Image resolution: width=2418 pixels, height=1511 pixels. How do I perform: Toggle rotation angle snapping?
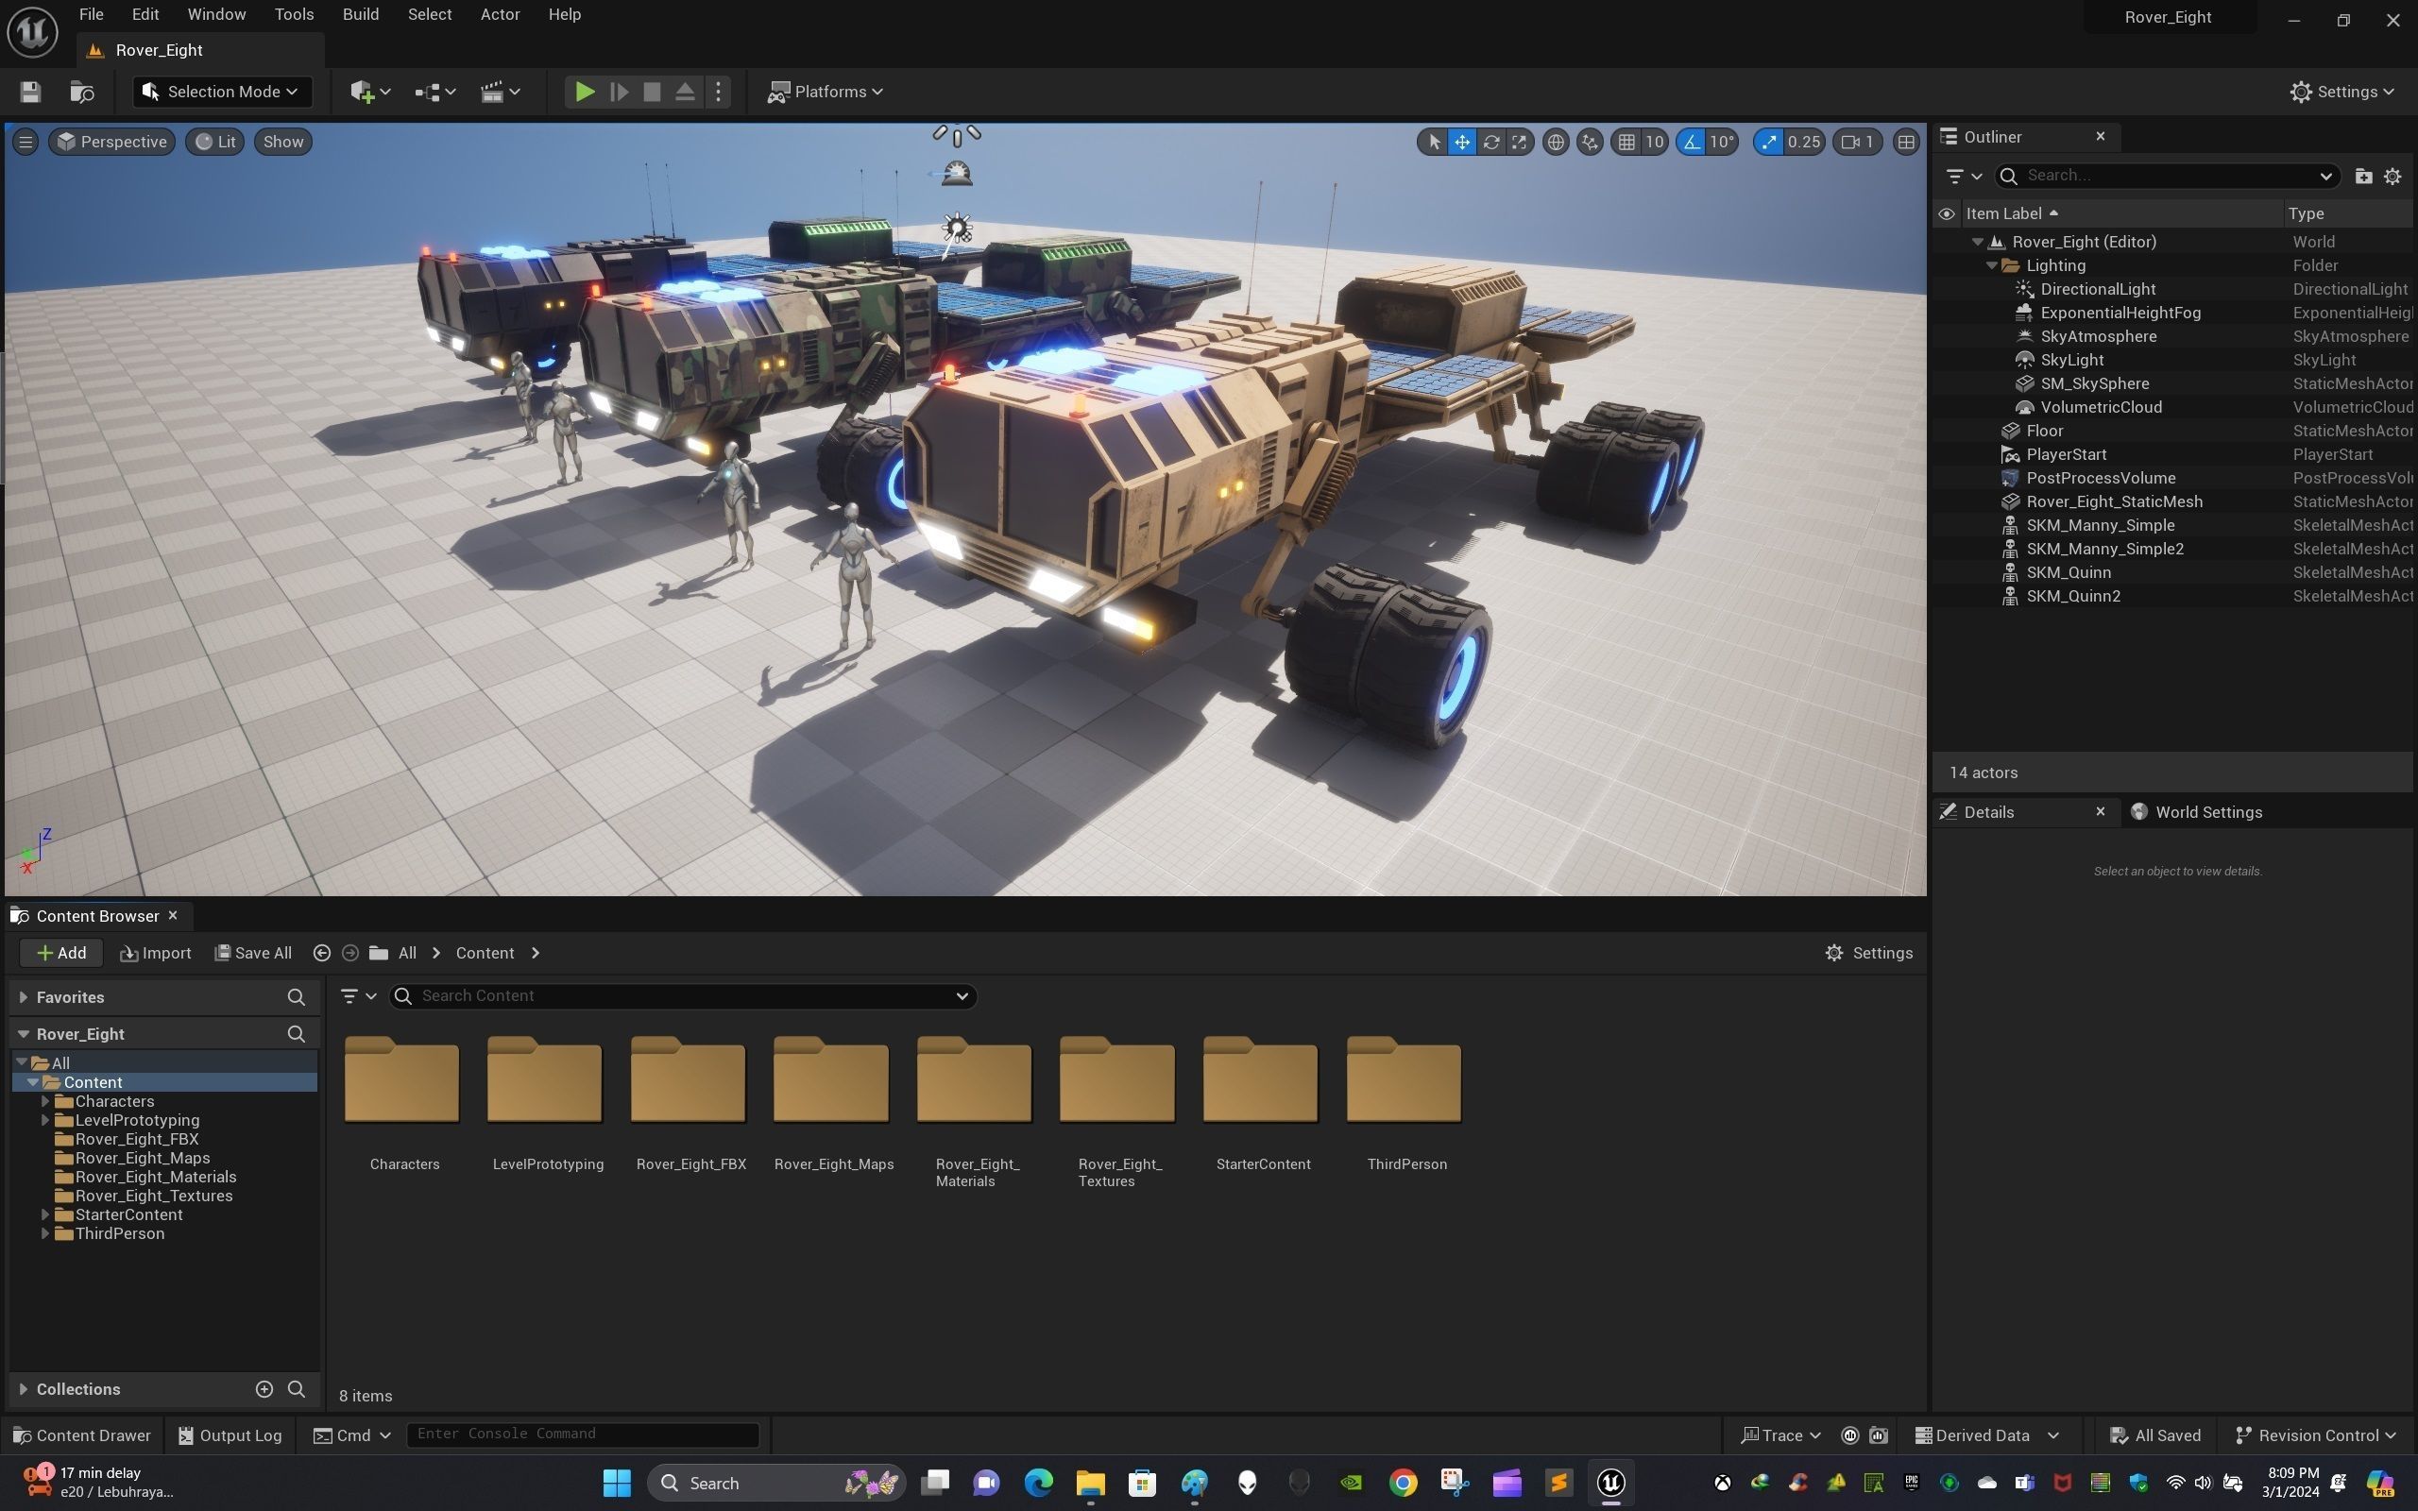[x=1692, y=142]
